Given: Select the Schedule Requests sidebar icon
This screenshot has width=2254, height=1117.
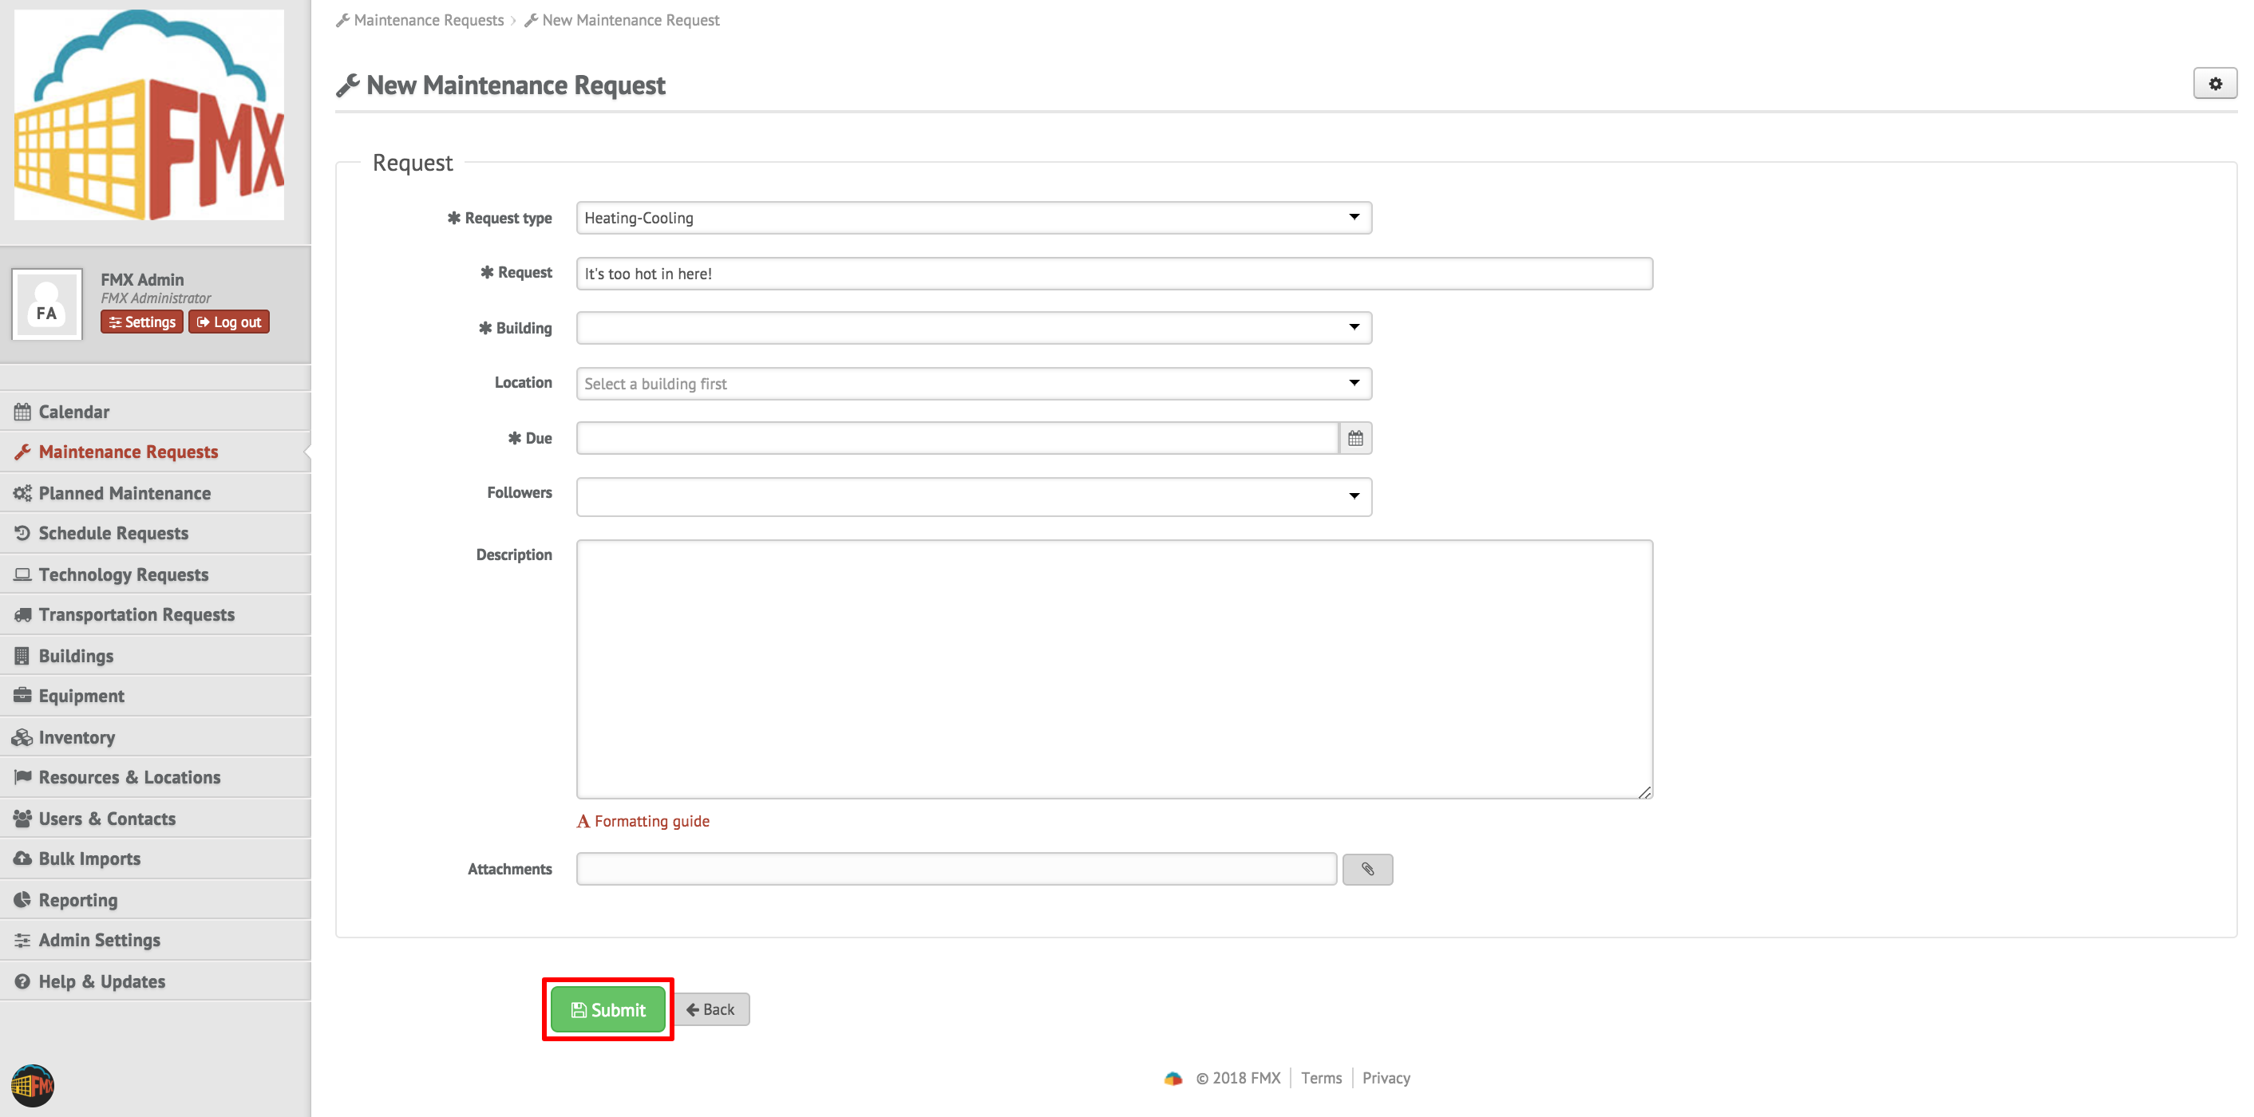Looking at the screenshot, I should 23,533.
